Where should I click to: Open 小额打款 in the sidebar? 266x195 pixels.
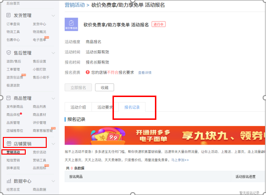pyautogui.click(x=40, y=69)
